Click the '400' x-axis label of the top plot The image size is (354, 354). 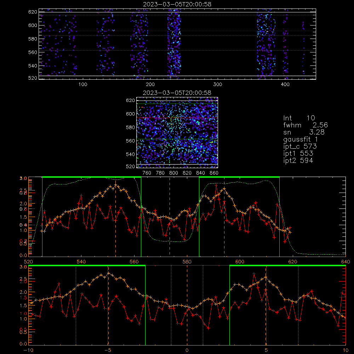(x=285, y=85)
